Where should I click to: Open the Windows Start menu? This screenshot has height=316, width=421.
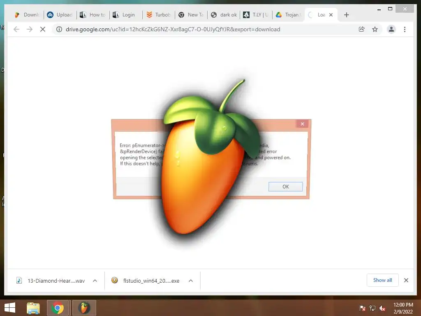pos(10,308)
